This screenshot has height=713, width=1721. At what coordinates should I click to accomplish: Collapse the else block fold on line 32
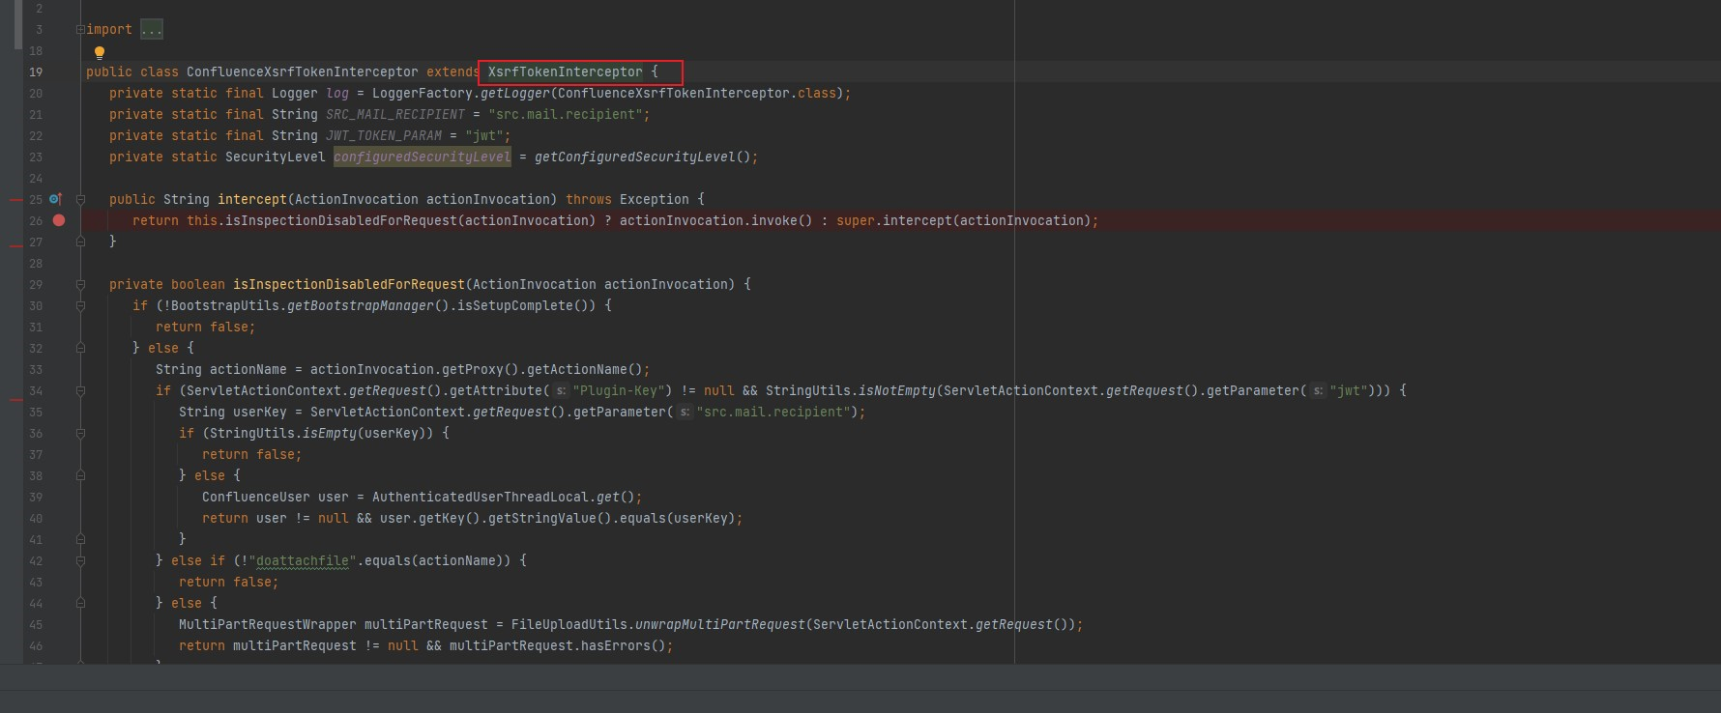80,349
